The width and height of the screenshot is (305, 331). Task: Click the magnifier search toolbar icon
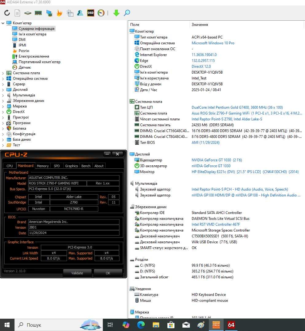127,13
